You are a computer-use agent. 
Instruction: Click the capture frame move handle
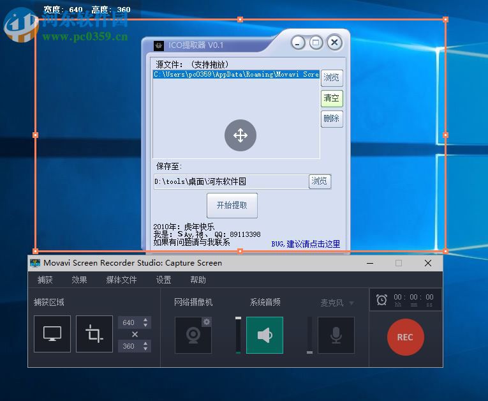(x=240, y=135)
